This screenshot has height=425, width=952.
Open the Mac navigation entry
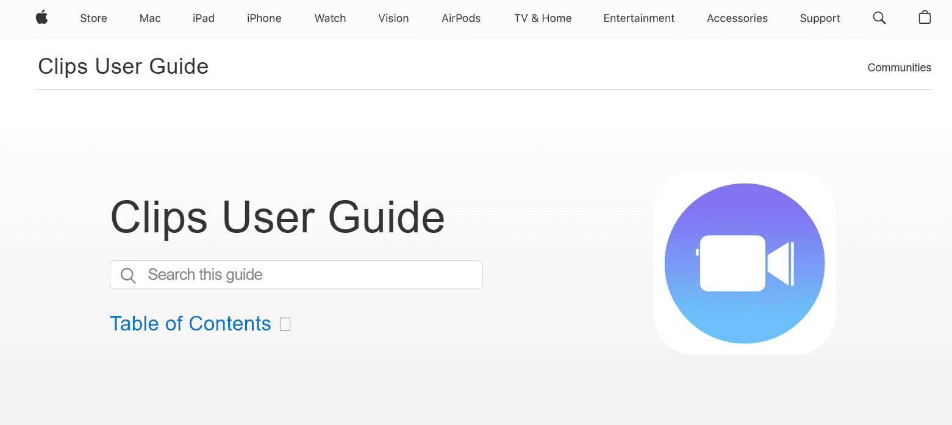[x=149, y=18]
